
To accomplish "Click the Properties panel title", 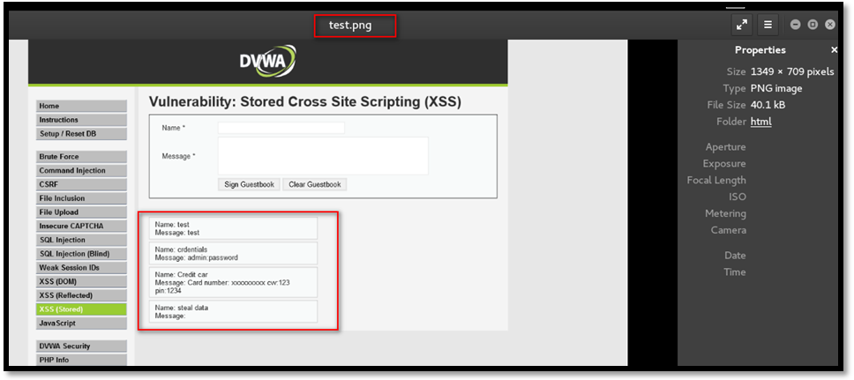I will 760,49.
